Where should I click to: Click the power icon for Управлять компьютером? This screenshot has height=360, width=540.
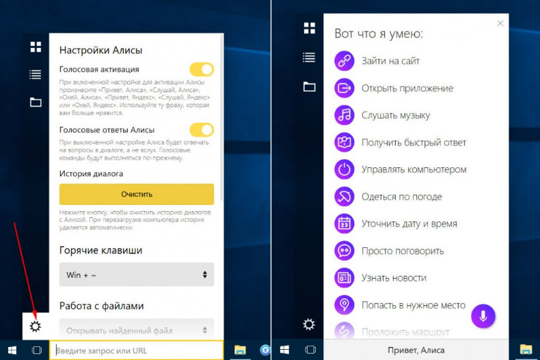pyautogui.click(x=345, y=169)
